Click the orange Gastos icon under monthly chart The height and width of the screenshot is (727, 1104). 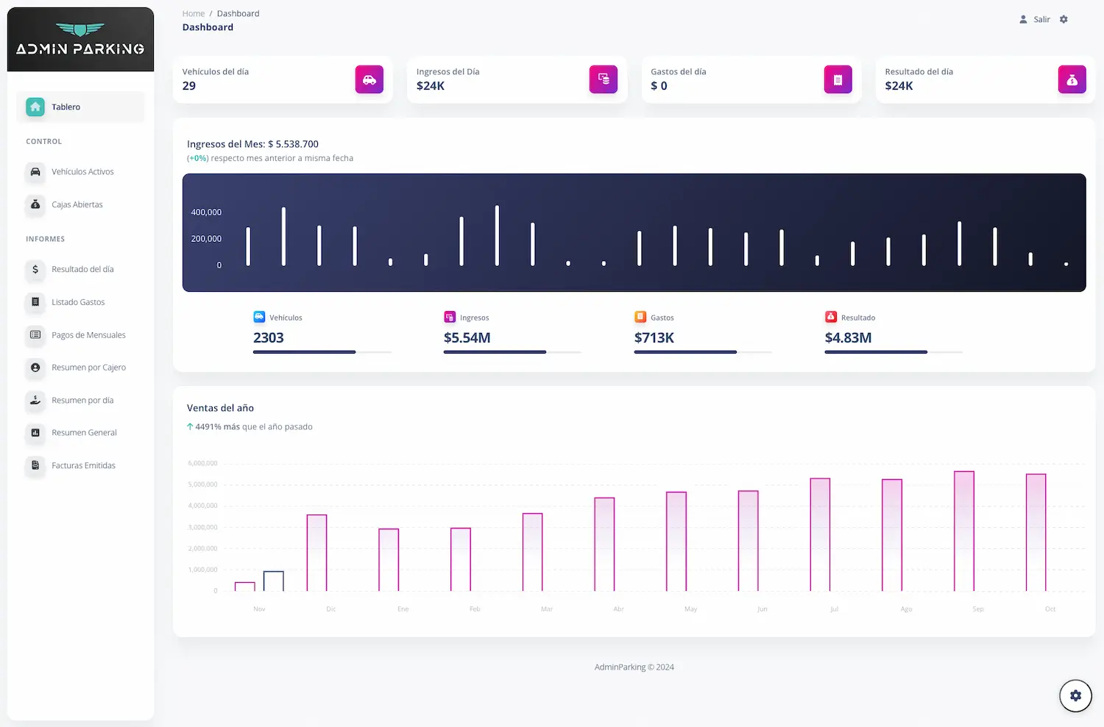pyautogui.click(x=640, y=317)
